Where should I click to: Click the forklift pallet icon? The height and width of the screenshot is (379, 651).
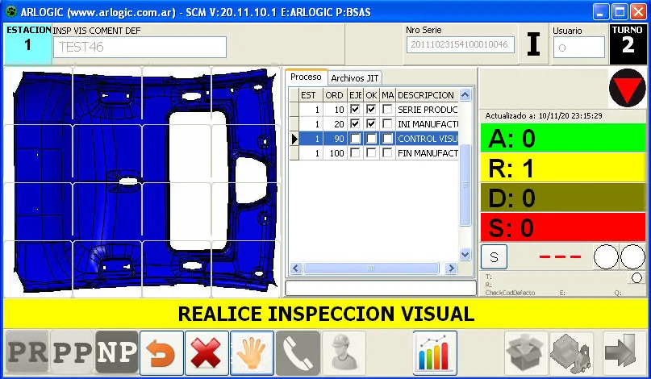(x=571, y=352)
